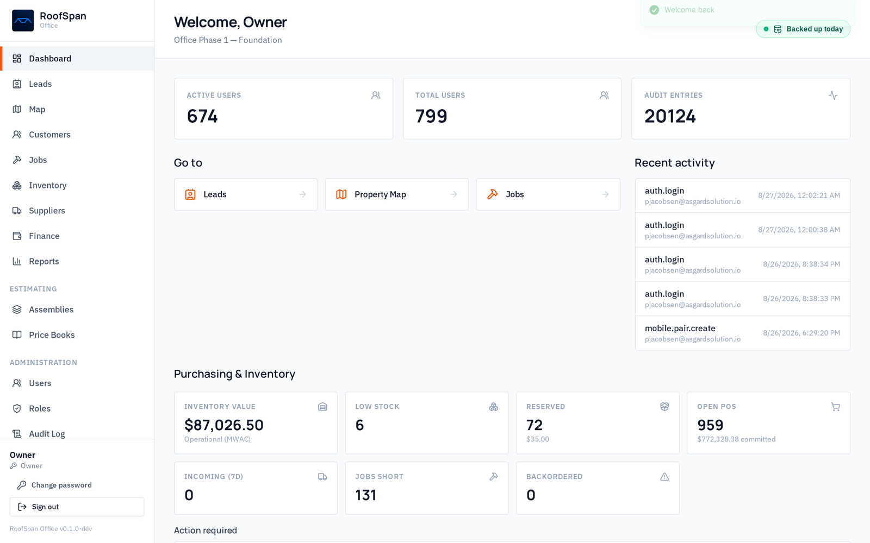Screen dimensions: 870x543
Task: Navigate to Inventory in the sidebar
Action: [x=77, y=186]
